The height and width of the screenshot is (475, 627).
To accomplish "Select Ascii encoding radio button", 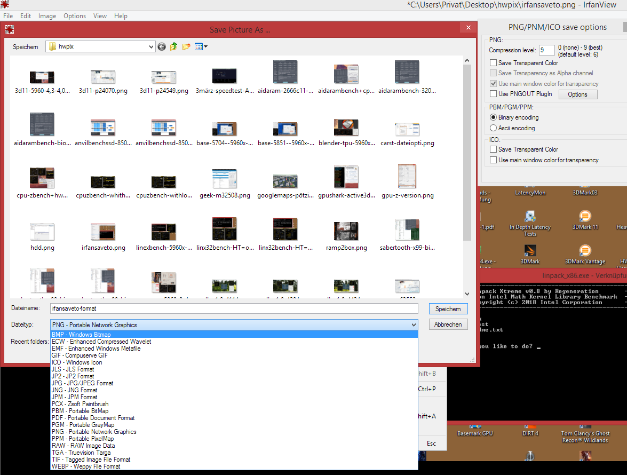I will [x=494, y=128].
